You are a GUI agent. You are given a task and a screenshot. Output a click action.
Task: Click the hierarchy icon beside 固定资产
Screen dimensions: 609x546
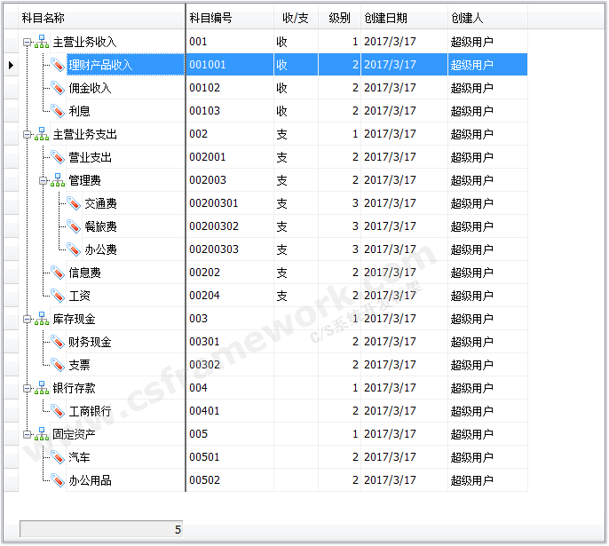click(42, 434)
